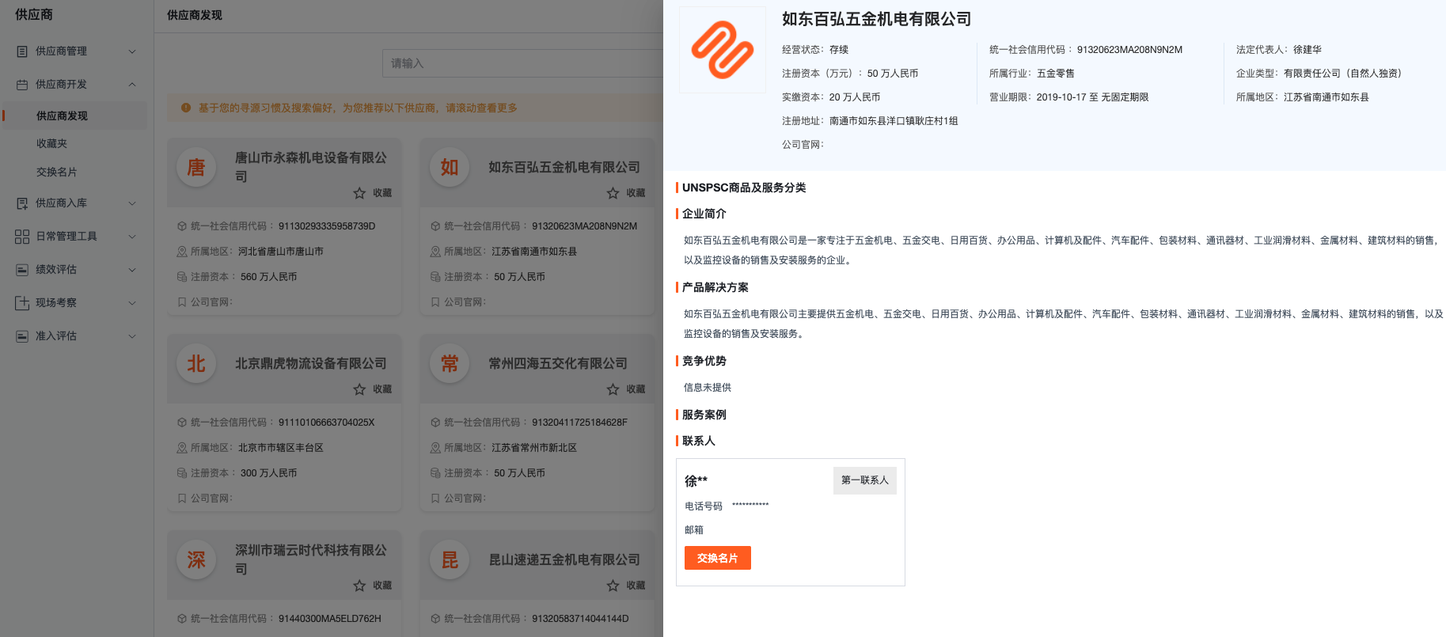
Task: Click 收藏 on 北京鼎虎物流设备 card
Action: 382,389
